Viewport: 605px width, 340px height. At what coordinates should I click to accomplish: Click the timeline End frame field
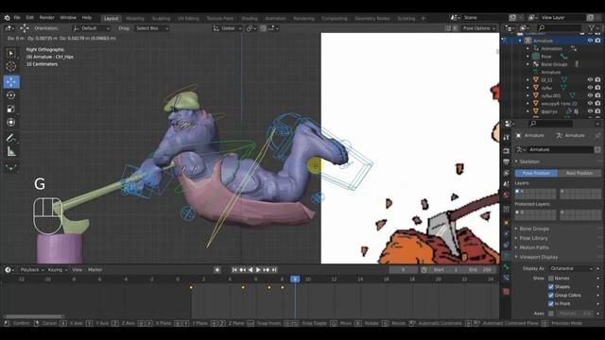(479, 270)
